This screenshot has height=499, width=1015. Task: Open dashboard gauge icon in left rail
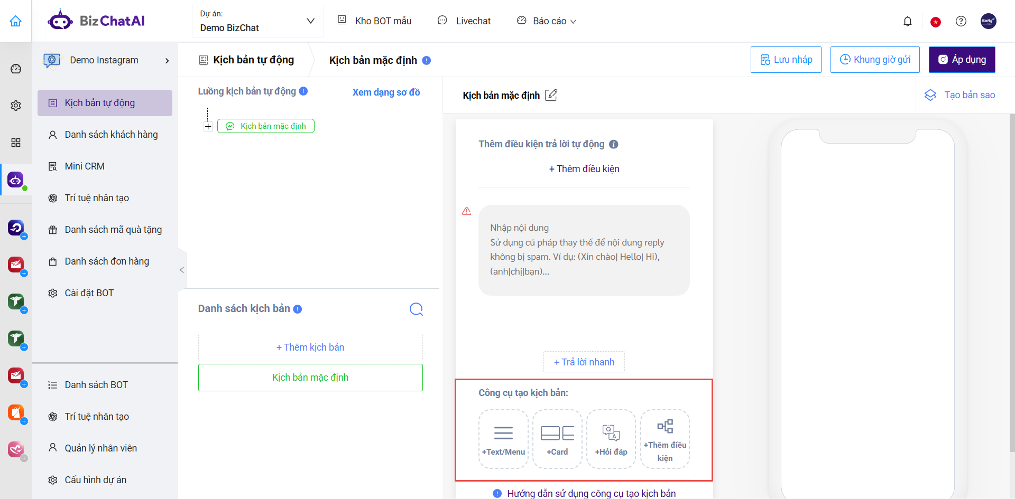16,69
